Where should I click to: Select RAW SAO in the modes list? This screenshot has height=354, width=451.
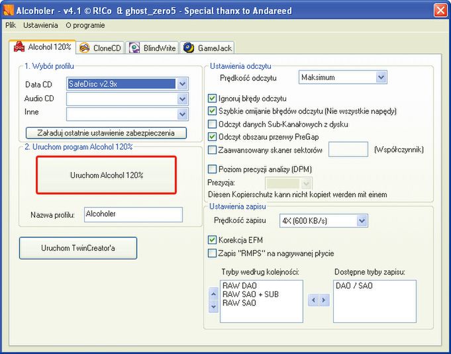[x=239, y=303]
